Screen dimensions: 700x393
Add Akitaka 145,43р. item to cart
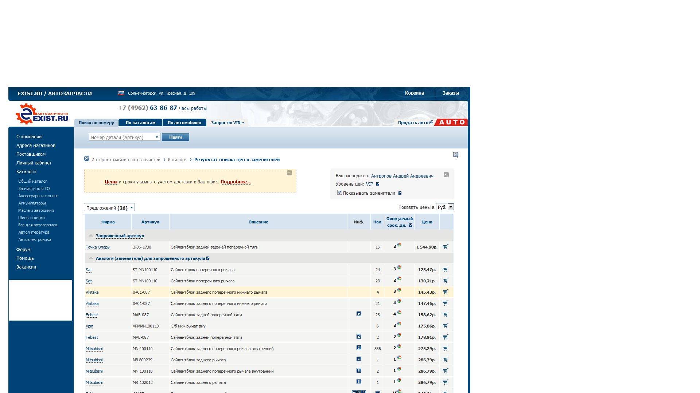[446, 292]
